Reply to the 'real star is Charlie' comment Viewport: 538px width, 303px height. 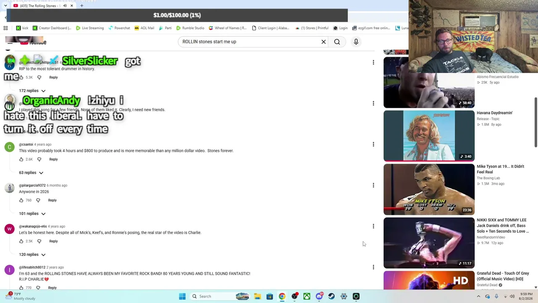tap(53, 241)
